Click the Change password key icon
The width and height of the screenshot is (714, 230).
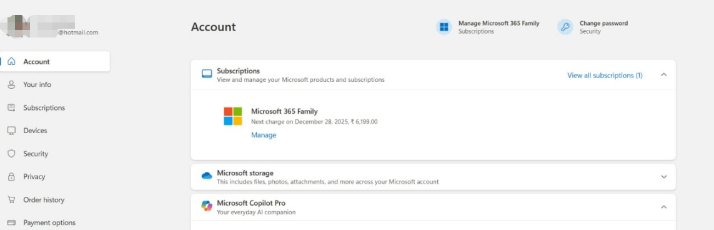coord(565,27)
